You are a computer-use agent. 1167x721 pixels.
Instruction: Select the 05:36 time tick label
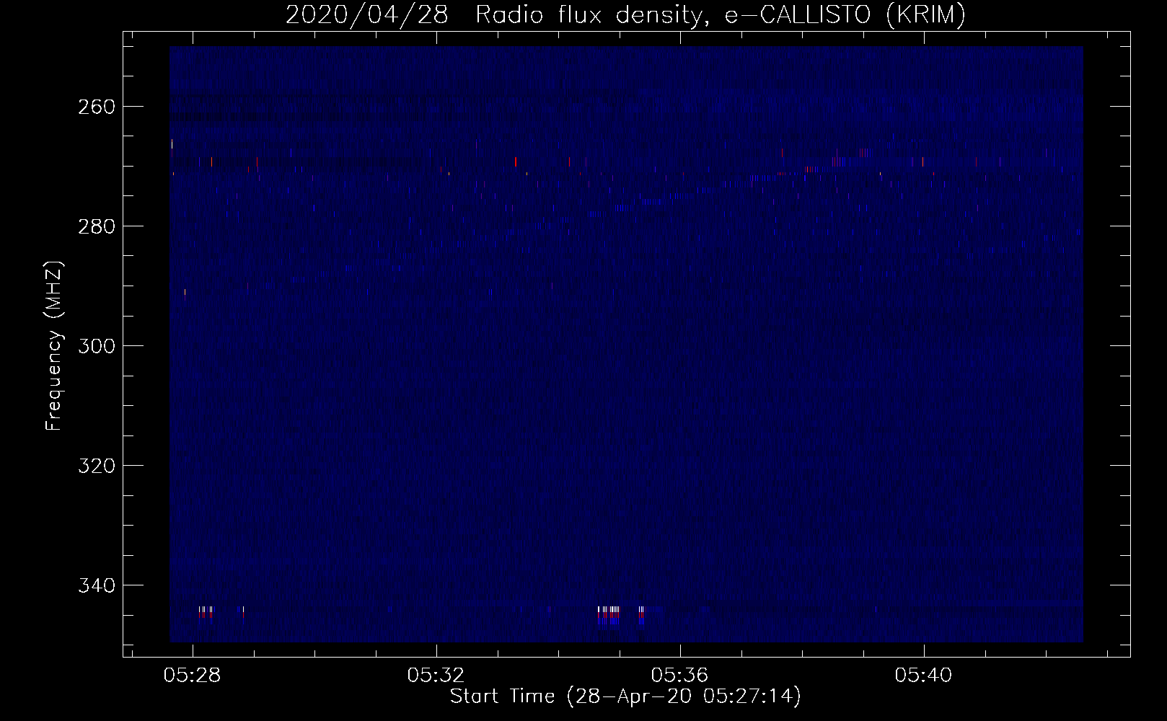(680, 676)
